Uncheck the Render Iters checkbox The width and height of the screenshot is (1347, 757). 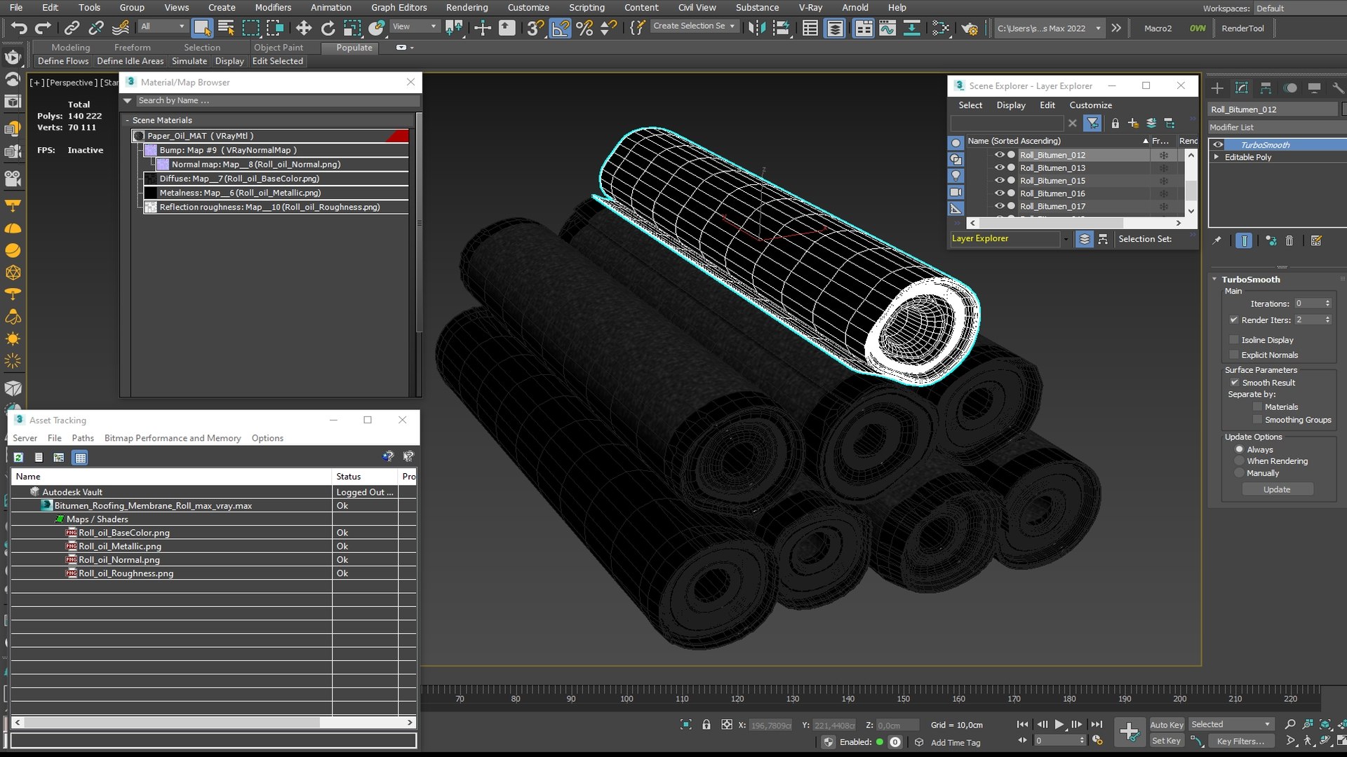1233,320
